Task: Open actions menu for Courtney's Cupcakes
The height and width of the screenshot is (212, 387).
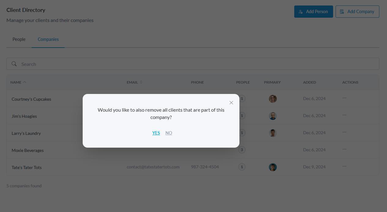Action: click(x=344, y=98)
